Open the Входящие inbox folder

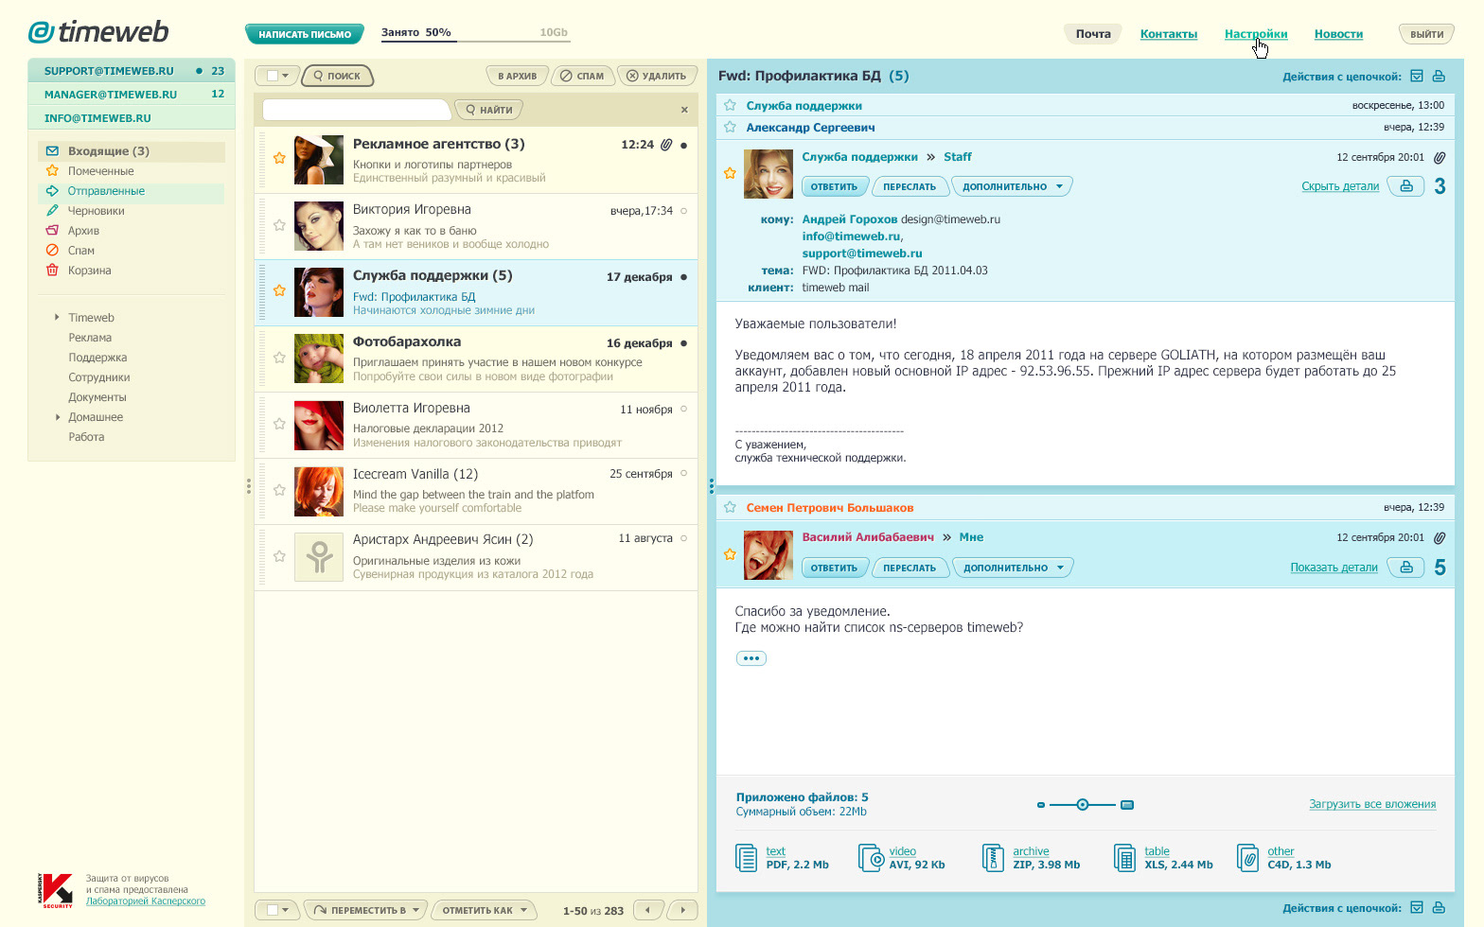(132, 151)
